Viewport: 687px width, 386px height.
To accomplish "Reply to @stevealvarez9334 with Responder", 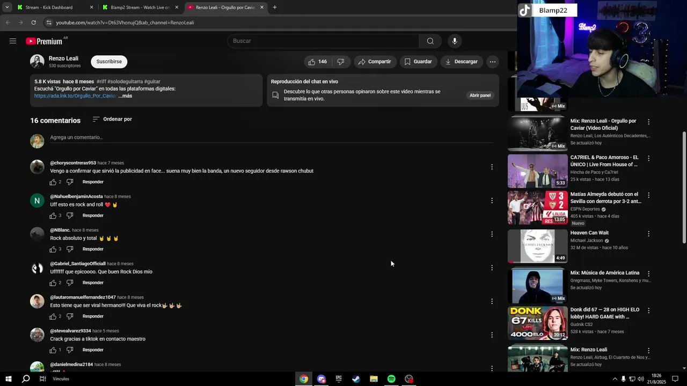I will 93,350.
